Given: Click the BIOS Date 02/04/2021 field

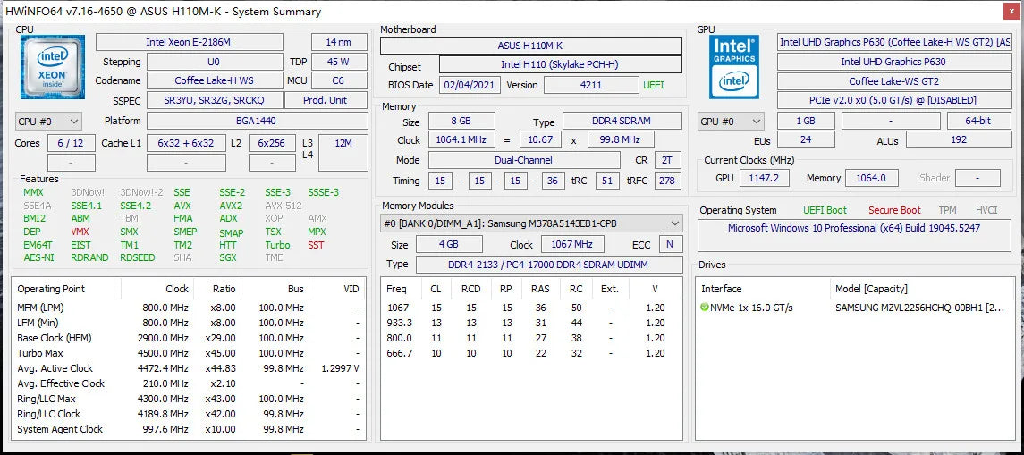Looking at the screenshot, I should 471,85.
